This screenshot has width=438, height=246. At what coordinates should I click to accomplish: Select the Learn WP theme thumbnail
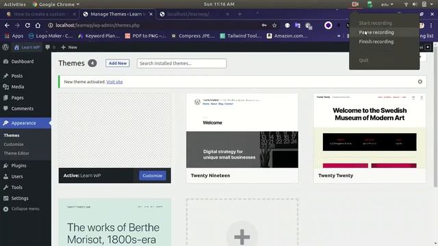tap(115, 131)
